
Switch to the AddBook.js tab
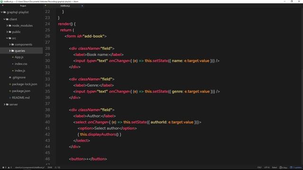(x=65, y=6)
